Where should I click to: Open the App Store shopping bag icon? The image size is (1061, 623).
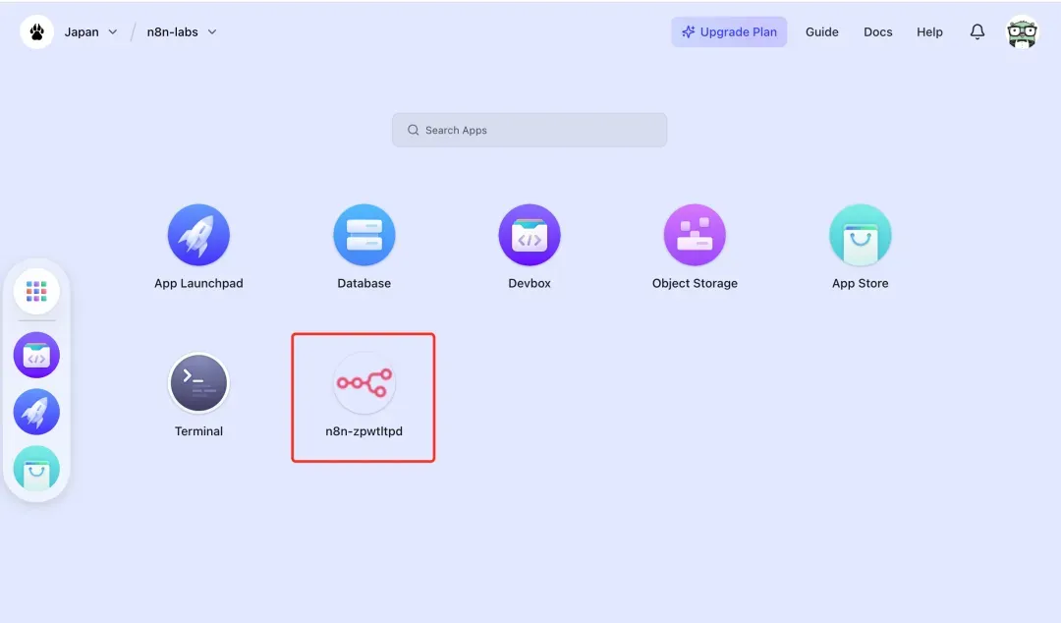(860, 236)
